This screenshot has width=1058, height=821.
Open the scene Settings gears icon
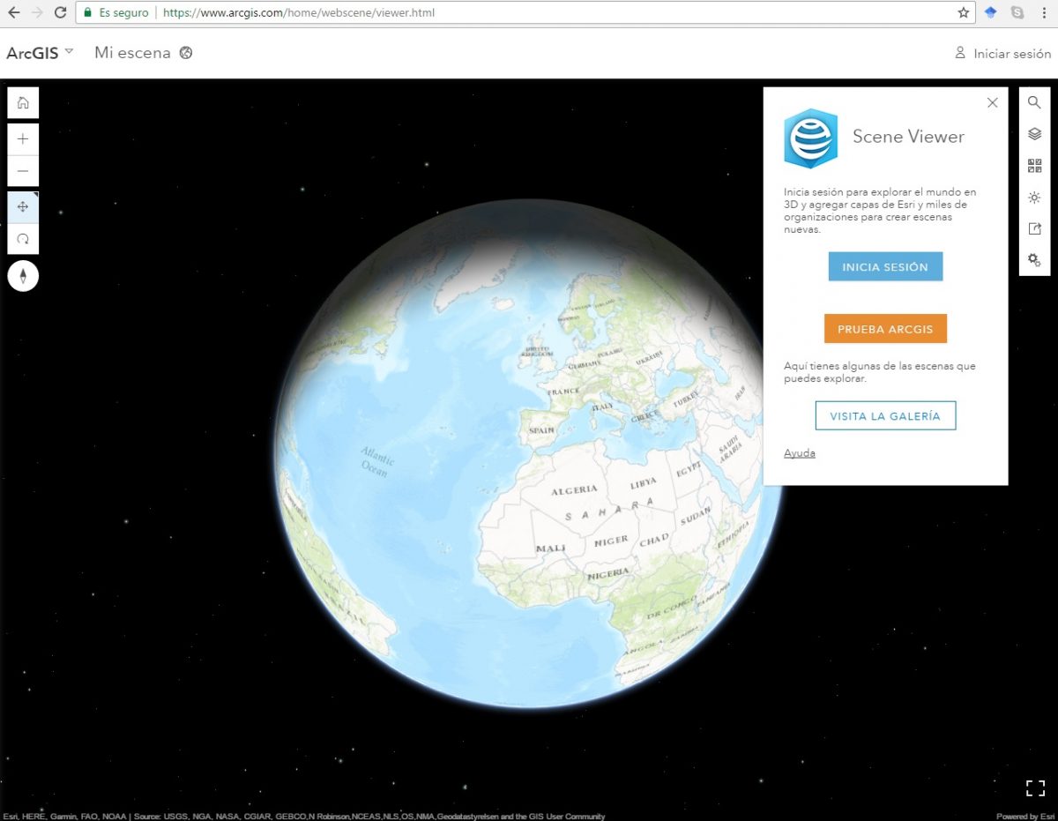pyautogui.click(x=1034, y=260)
